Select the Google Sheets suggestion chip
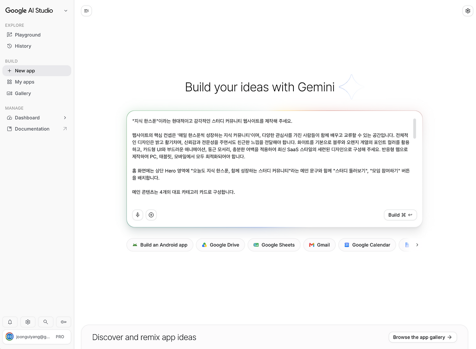476x349 pixels. pyautogui.click(x=274, y=245)
